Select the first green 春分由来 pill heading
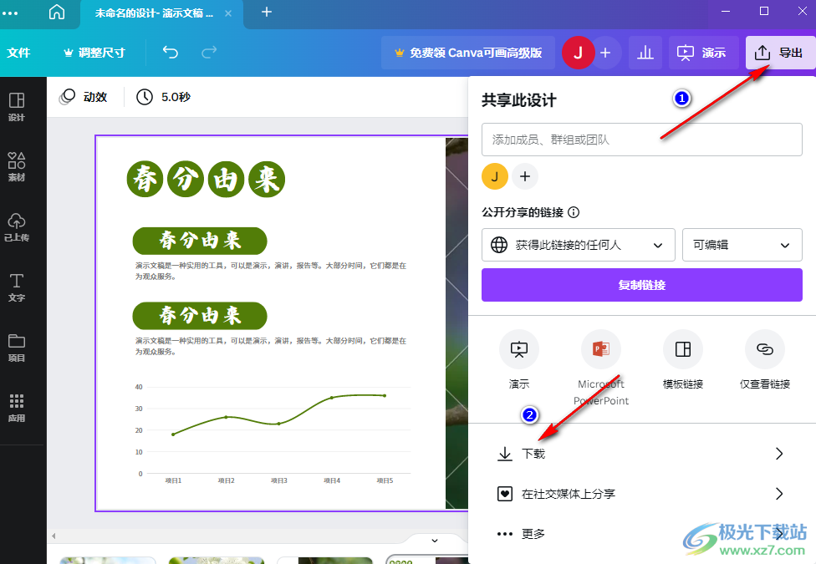This screenshot has width=816, height=564. (x=200, y=241)
